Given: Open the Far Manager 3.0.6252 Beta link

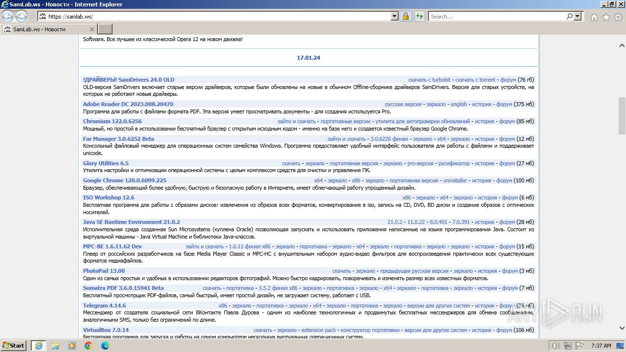Looking at the screenshot, I should (x=118, y=139).
